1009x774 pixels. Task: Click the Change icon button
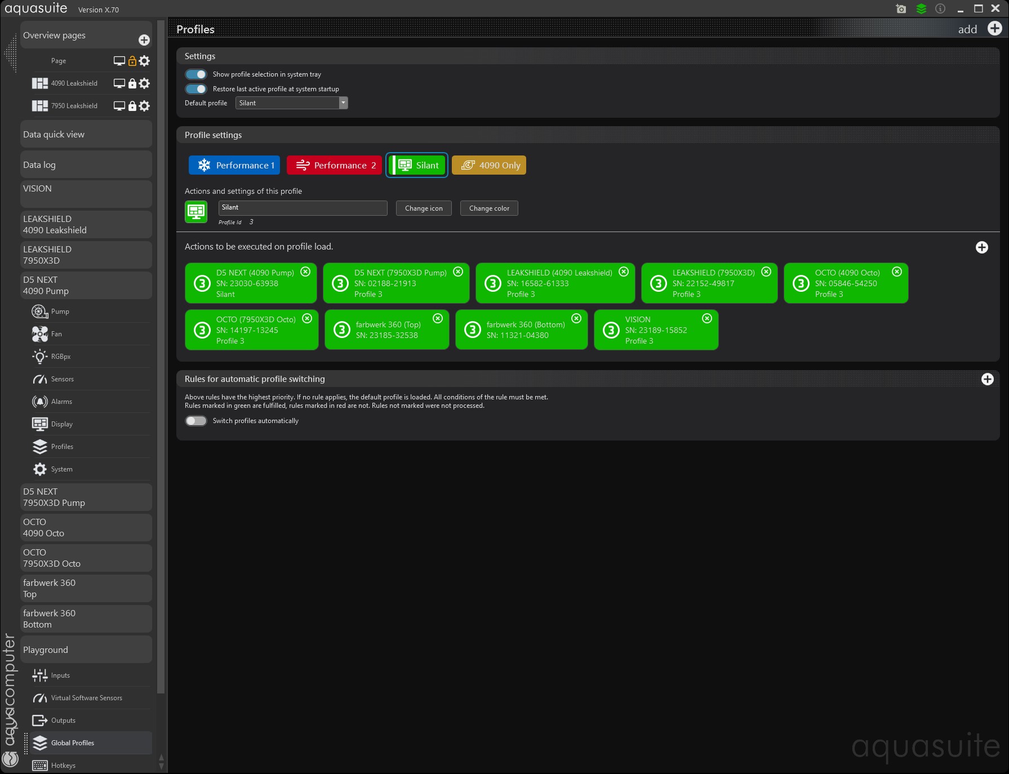point(424,208)
